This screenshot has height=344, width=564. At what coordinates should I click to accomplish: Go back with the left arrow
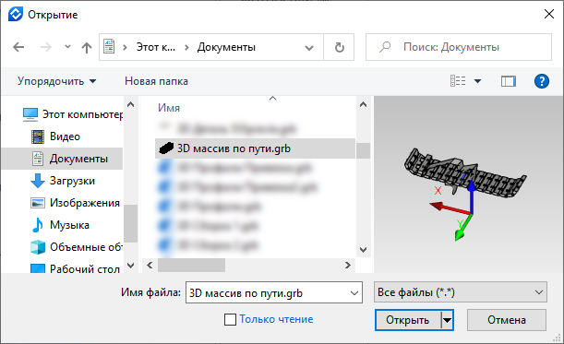click(x=18, y=47)
